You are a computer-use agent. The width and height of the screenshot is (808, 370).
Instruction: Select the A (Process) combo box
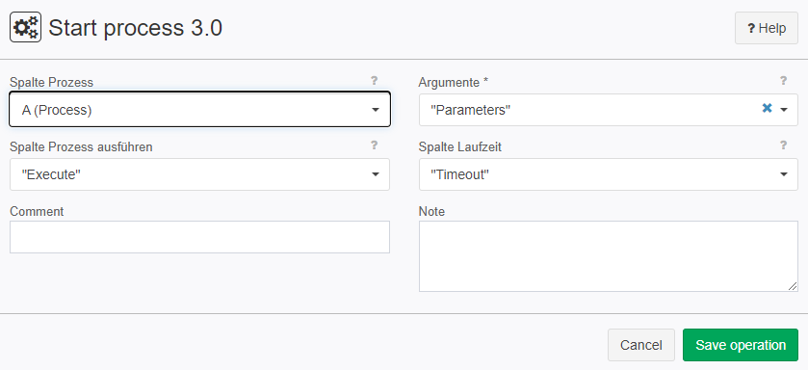200,109
